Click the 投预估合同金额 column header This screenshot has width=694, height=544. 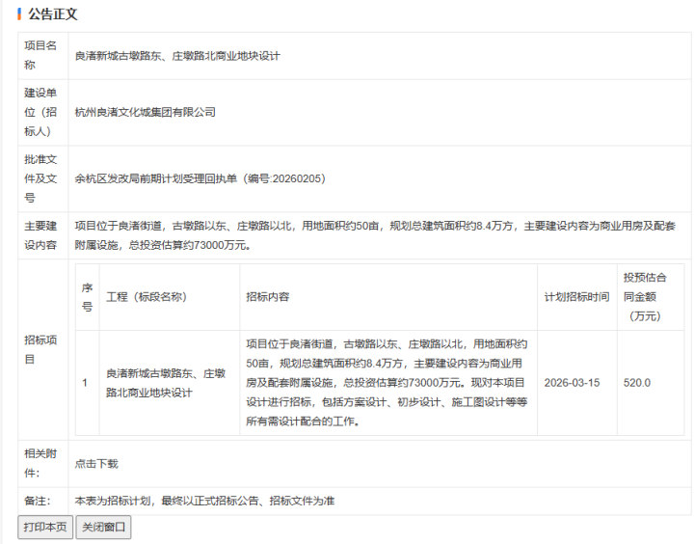click(x=644, y=296)
